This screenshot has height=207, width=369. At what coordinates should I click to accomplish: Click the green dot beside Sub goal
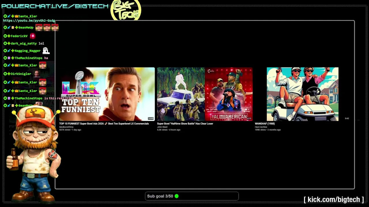176,196
